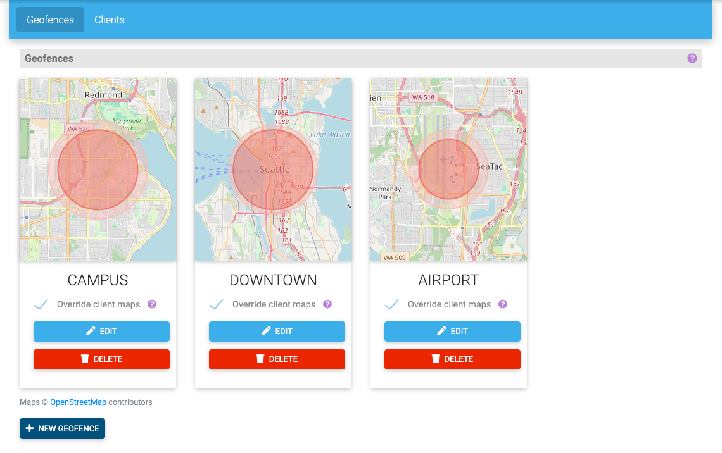Edit the Airport geofence
This screenshot has width=722, height=453.
(x=452, y=331)
